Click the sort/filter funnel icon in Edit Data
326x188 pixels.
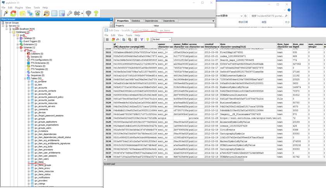[141, 39]
